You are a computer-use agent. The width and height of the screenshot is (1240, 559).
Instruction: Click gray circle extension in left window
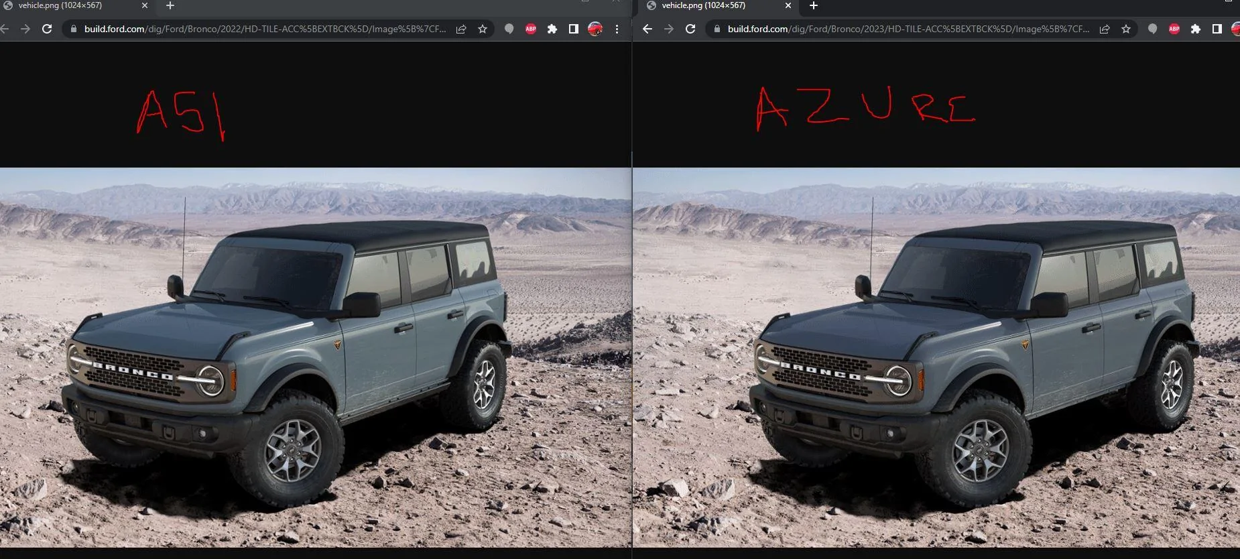pos(509,29)
